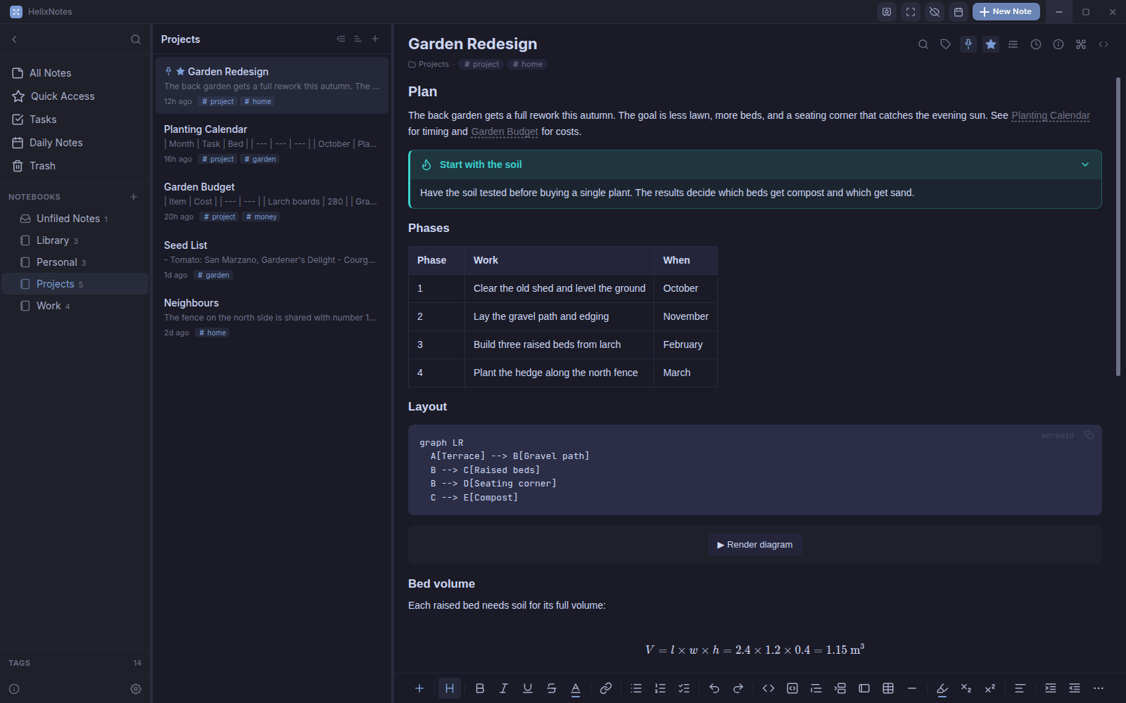Create a note with the New Note button
Viewport: 1126px width, 703px height.
(x=1006, y=12)
